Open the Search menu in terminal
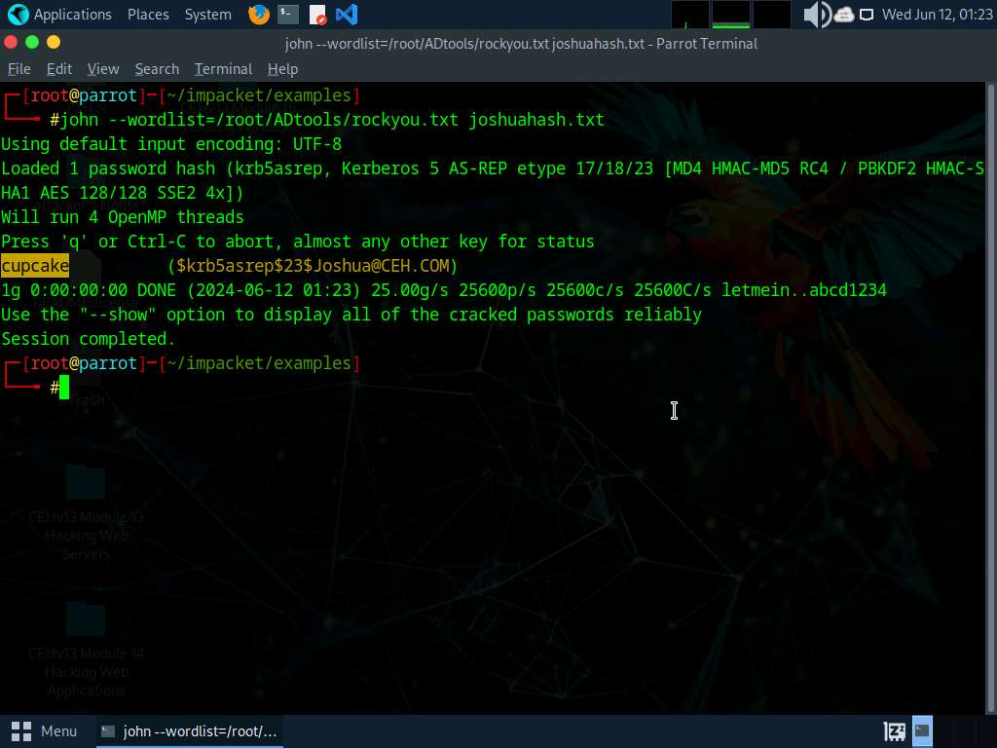Image resolution: width=997 pixels, height=748 pixels. pos(157,69)
